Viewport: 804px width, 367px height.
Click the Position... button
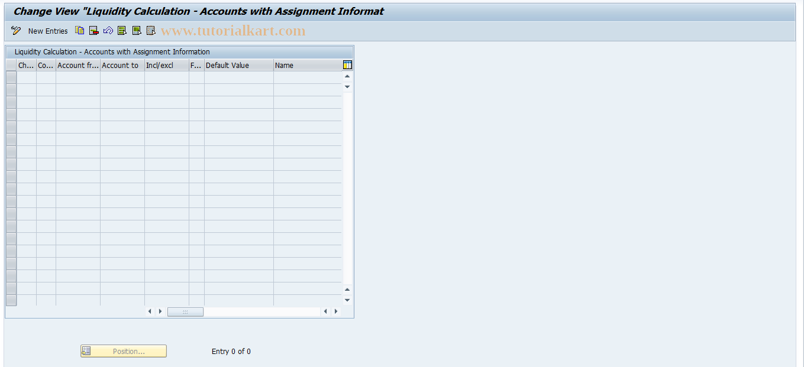[124, 351]
